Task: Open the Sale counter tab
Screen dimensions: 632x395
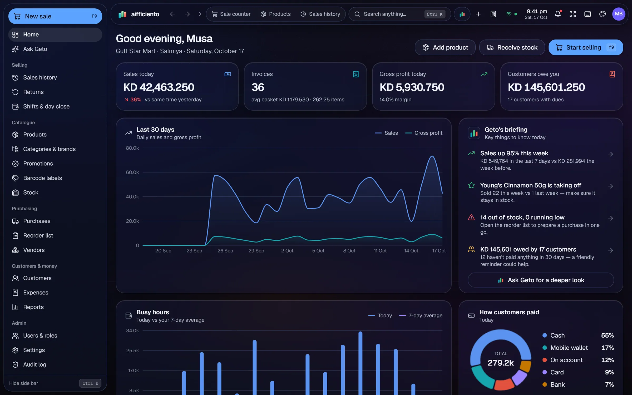Action: [x=231, y=14]
